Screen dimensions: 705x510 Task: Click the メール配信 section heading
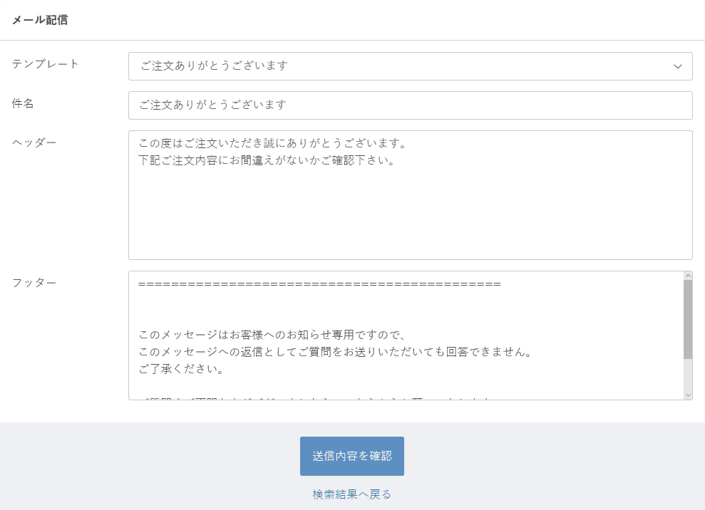40,20
